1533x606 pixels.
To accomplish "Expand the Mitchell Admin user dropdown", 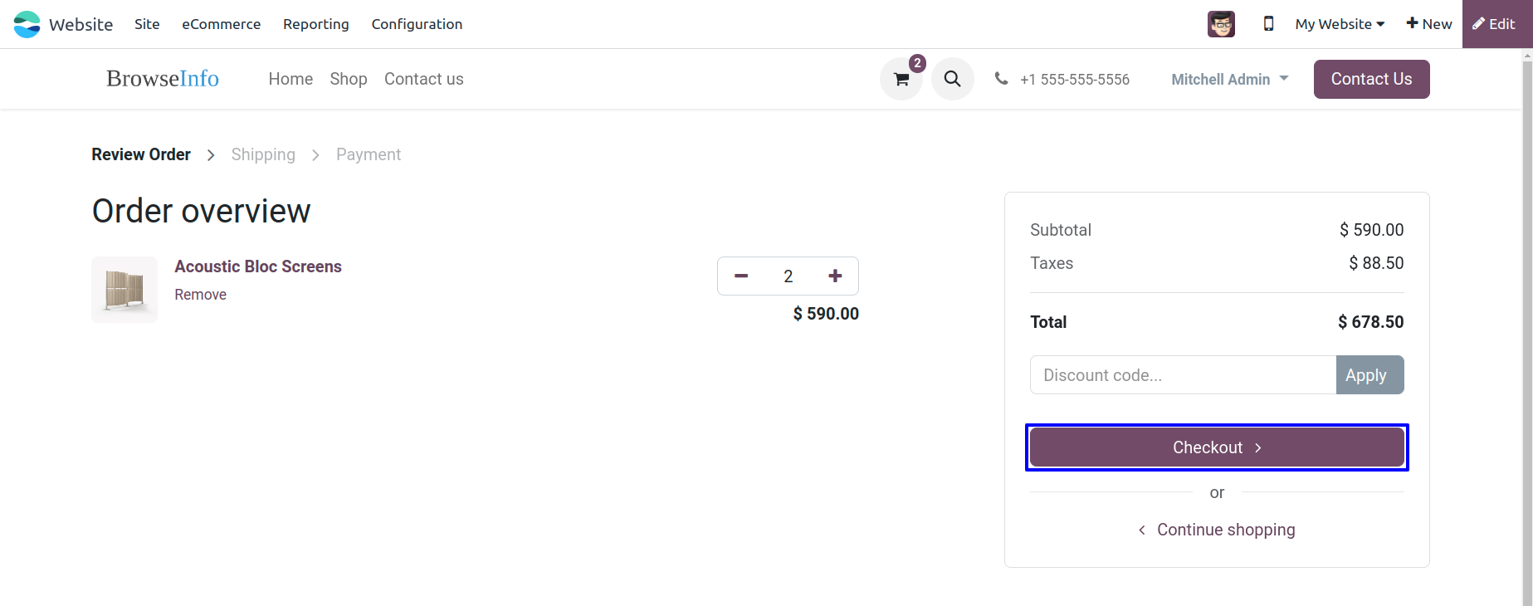I will 1229,80.
